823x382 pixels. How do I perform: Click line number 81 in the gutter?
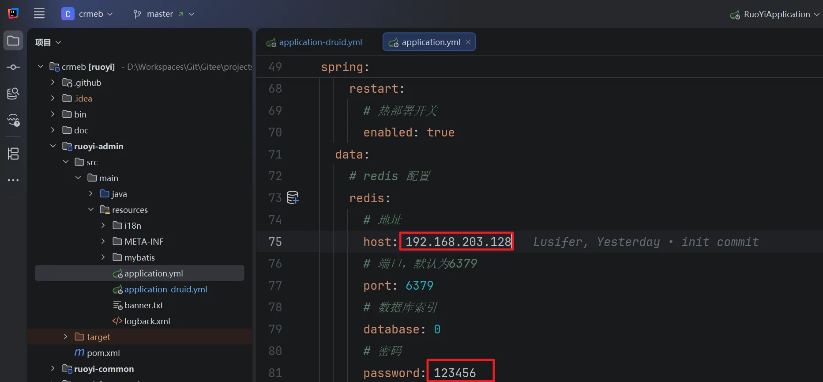275,373
